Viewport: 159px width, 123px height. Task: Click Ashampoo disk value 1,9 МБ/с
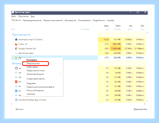pyautogui.click(x=128, y=40)
